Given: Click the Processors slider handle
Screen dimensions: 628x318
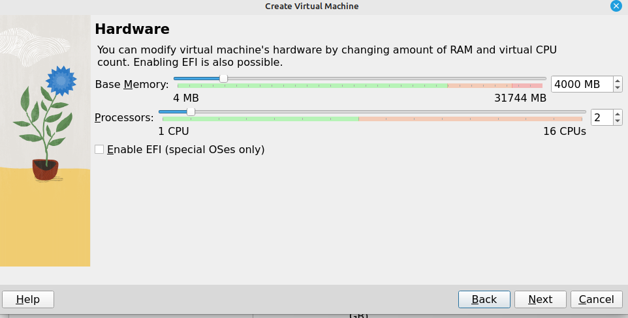Looking at the screenshot, I should (x=191, y=111).
